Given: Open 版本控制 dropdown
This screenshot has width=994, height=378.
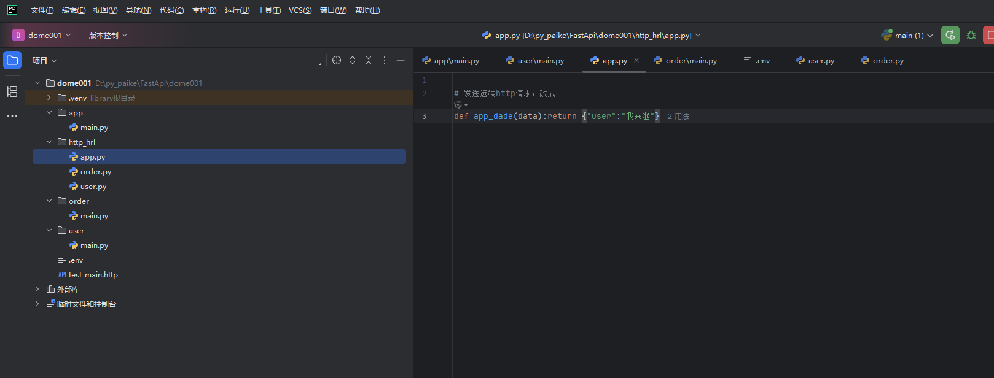Looking at the screenshot, I should pos(108,35).
